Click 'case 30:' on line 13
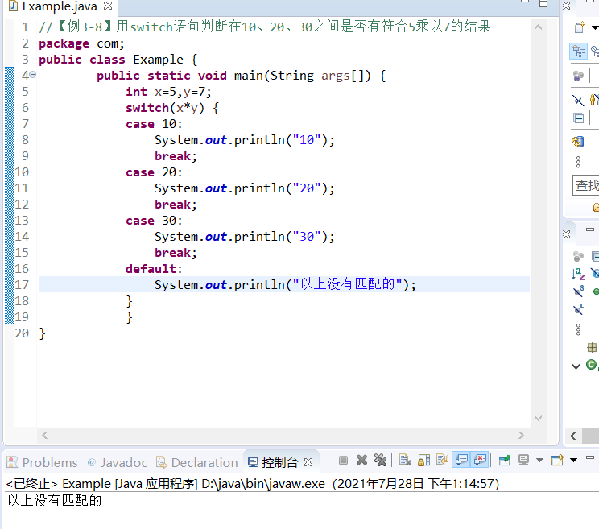The height and width of the screenshot is (529, 599). click(x=154, y=221)
